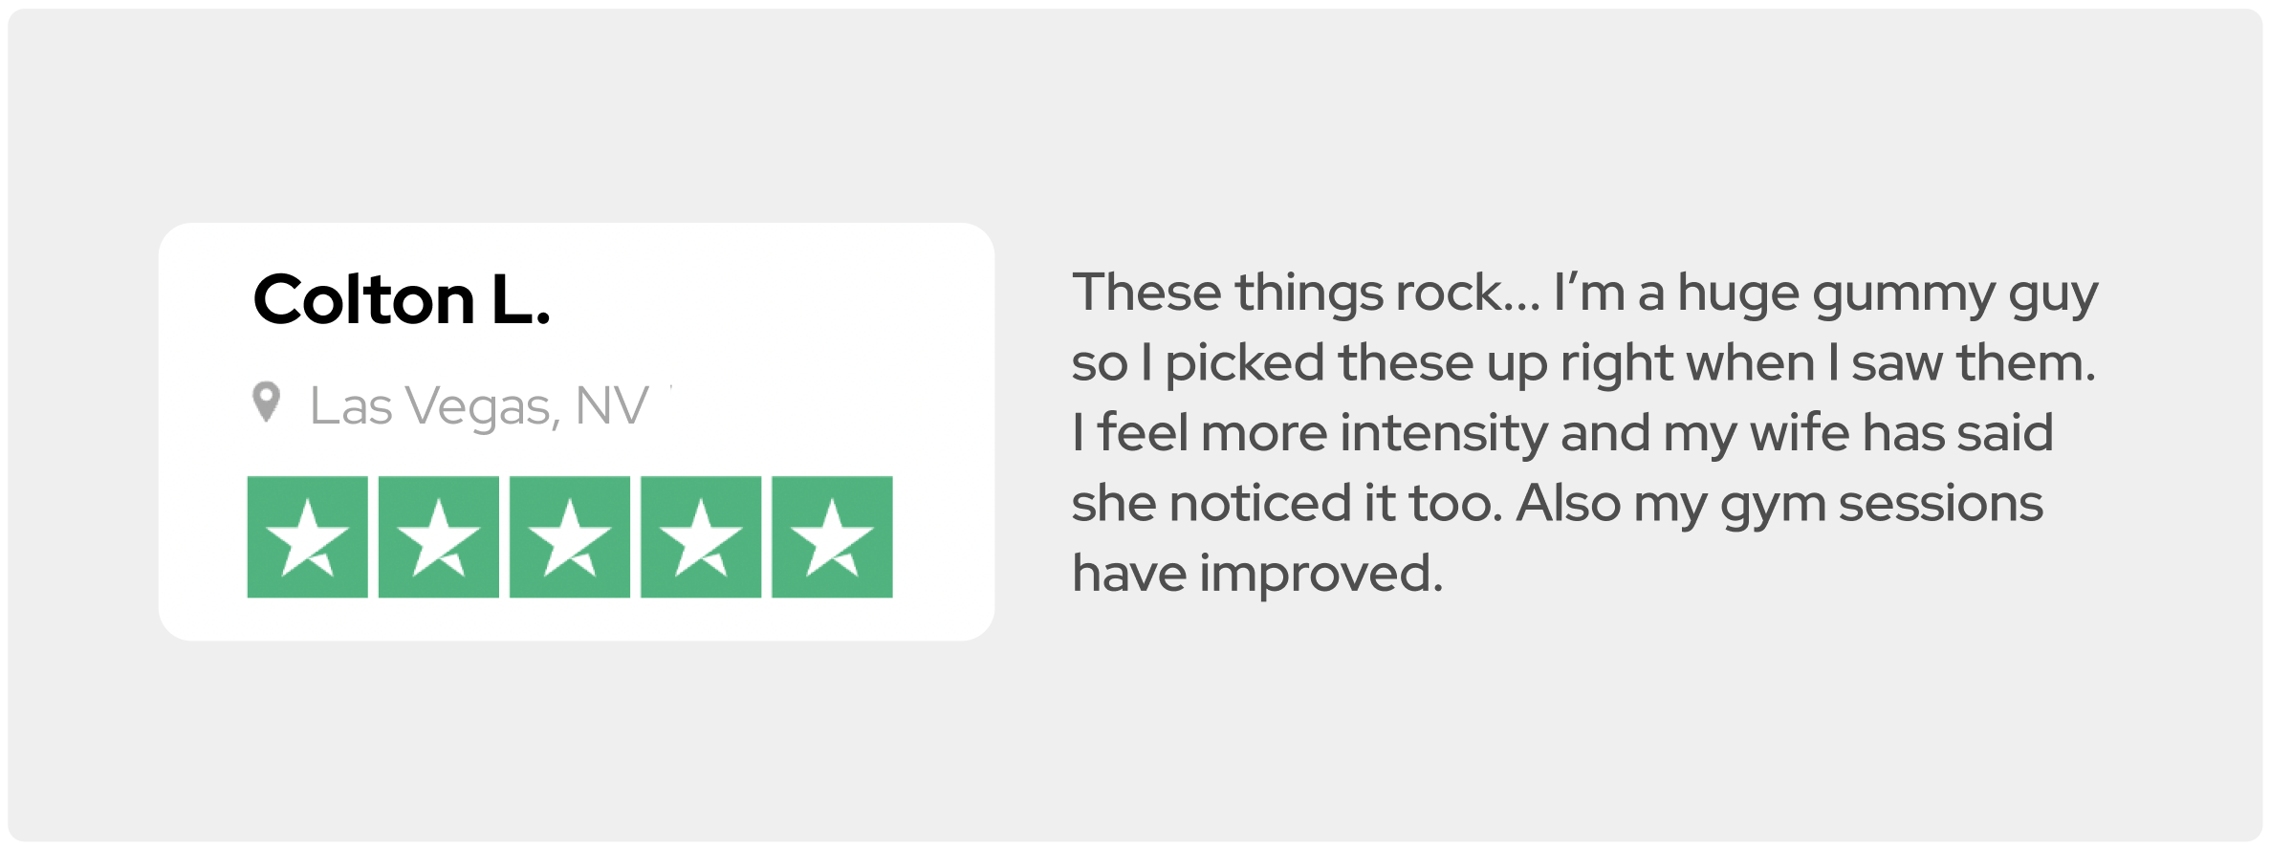Click the location pin icon
Viewport: 2270px width, 849px height.
[266, 402]
